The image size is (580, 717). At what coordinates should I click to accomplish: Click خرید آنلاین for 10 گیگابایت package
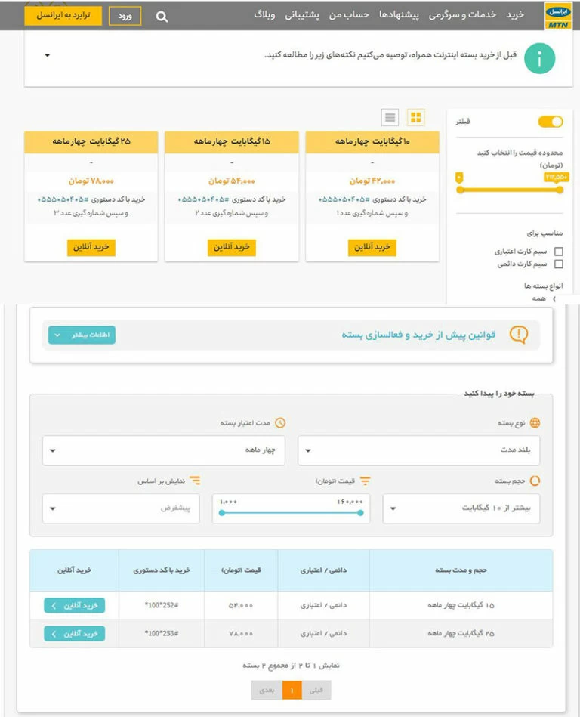coord(372,247)
